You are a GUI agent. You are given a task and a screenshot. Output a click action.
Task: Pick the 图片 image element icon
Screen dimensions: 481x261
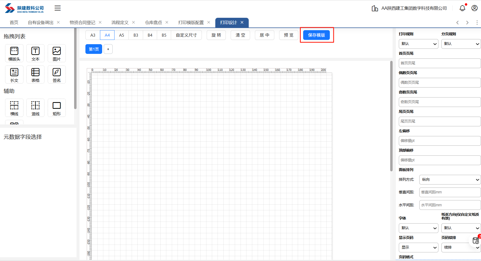point(57,53)
